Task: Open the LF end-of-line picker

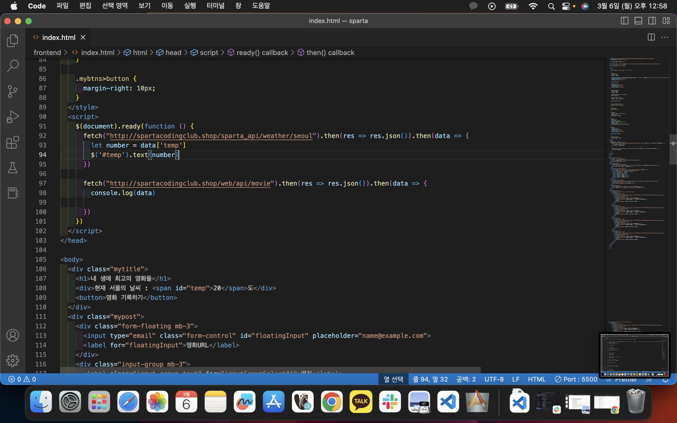Action: click(516, 379)
